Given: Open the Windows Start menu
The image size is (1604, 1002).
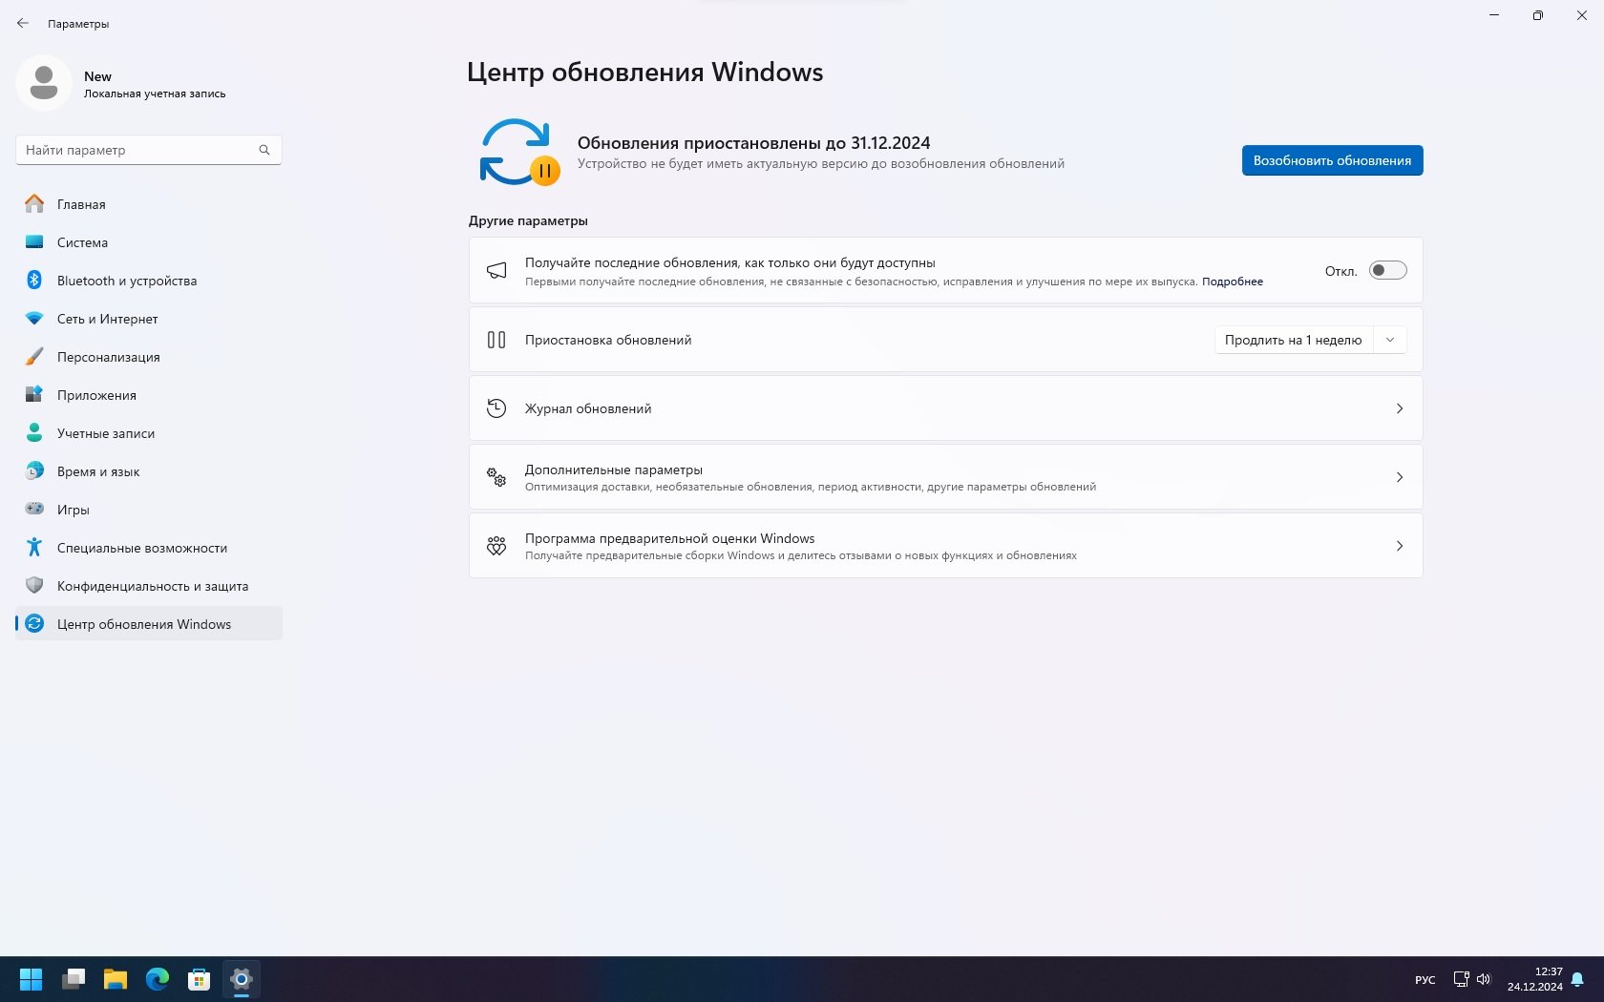Looking at the screenshot, I should click(32, 979).
